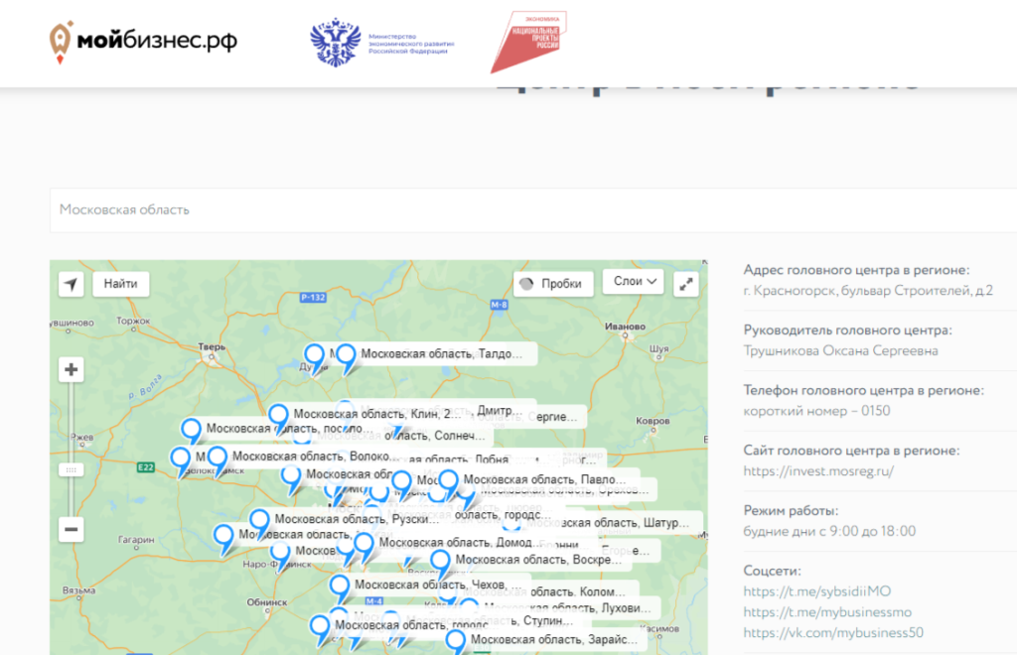Click the head center address in Красногорск
1017x655 pixels.
[x=868, y=291]
